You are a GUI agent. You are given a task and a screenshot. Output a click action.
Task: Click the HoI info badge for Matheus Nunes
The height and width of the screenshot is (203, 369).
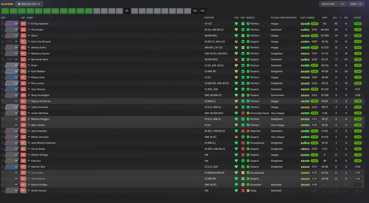click(x=23, y=53)
